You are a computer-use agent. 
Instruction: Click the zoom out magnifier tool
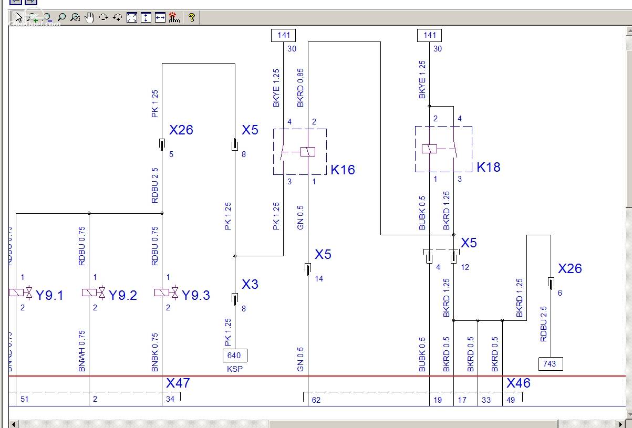tap(47, 17)
